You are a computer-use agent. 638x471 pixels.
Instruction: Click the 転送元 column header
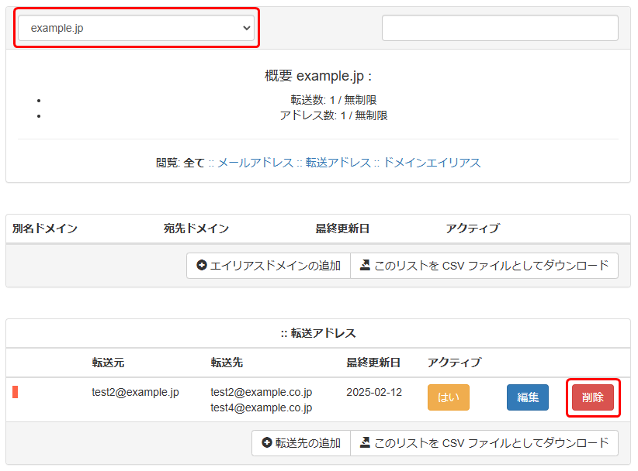pos(108,363)
